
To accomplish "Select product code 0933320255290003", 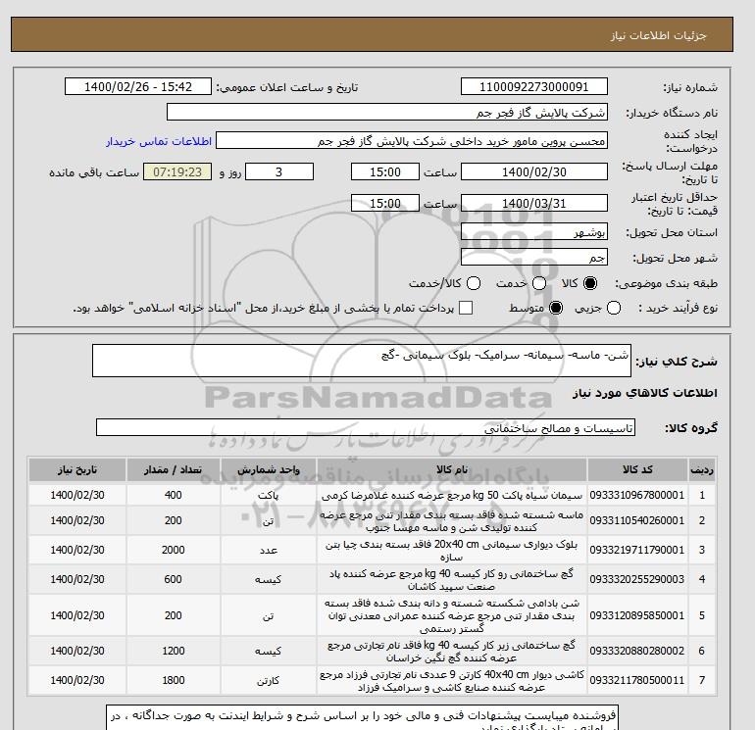I will (637, 579).
